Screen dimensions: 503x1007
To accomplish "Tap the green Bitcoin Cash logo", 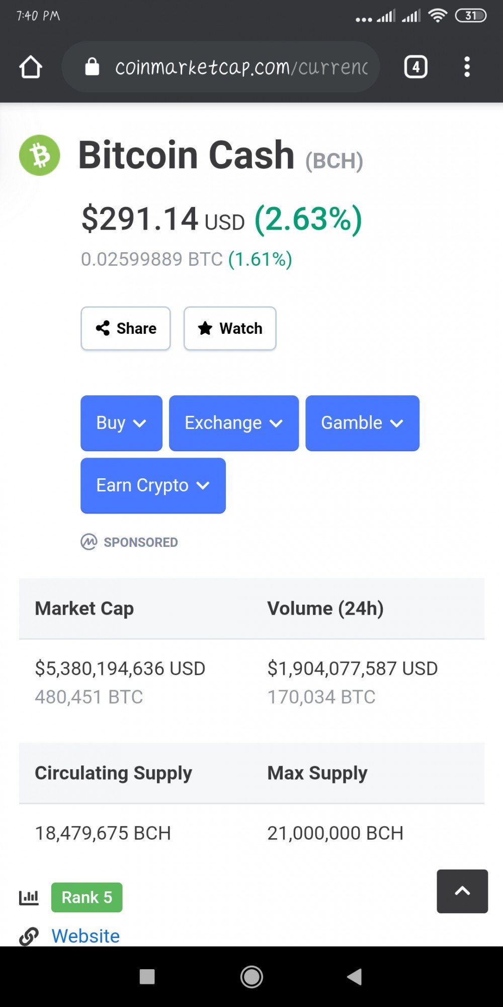I will point(39,155).
